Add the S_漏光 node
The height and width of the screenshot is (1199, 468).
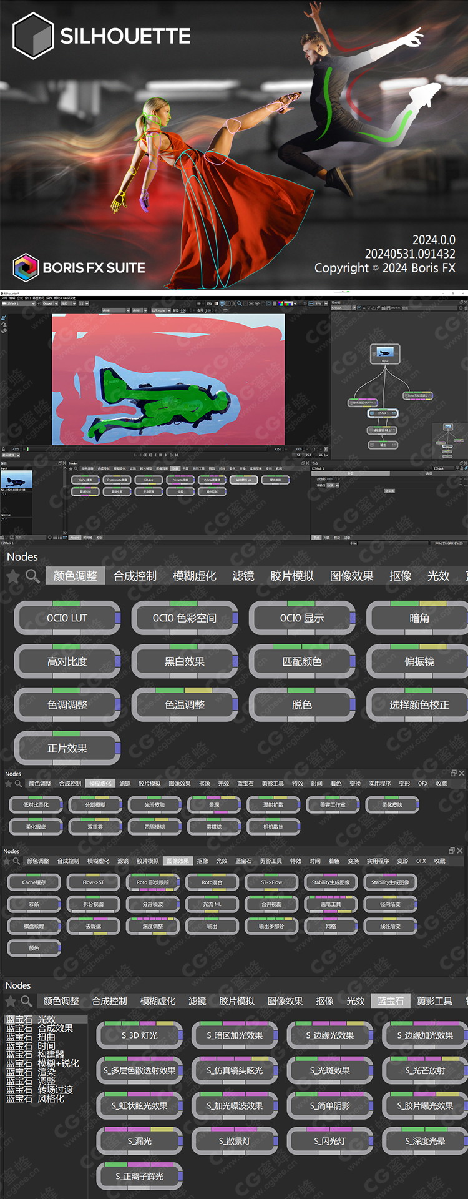[x=140, y=1142]
